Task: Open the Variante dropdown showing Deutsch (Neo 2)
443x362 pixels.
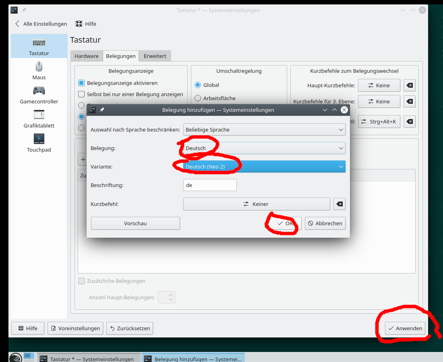Action: (x=264, y=167)
